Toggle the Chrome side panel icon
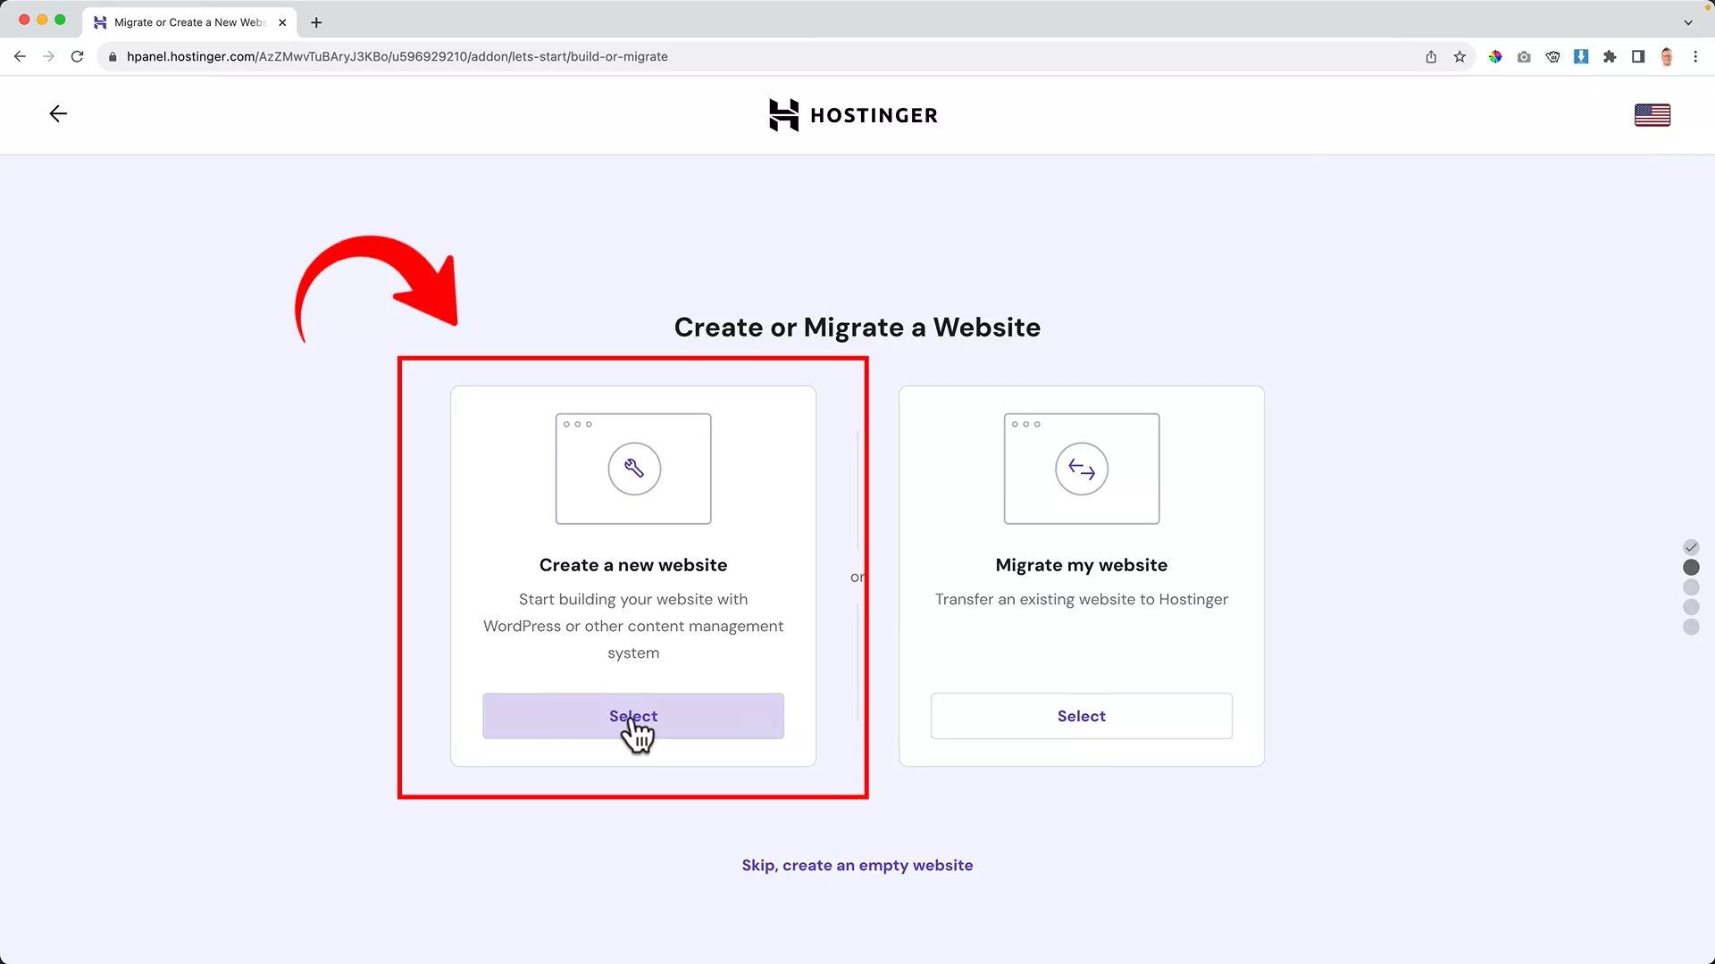 pos(1637,56)
